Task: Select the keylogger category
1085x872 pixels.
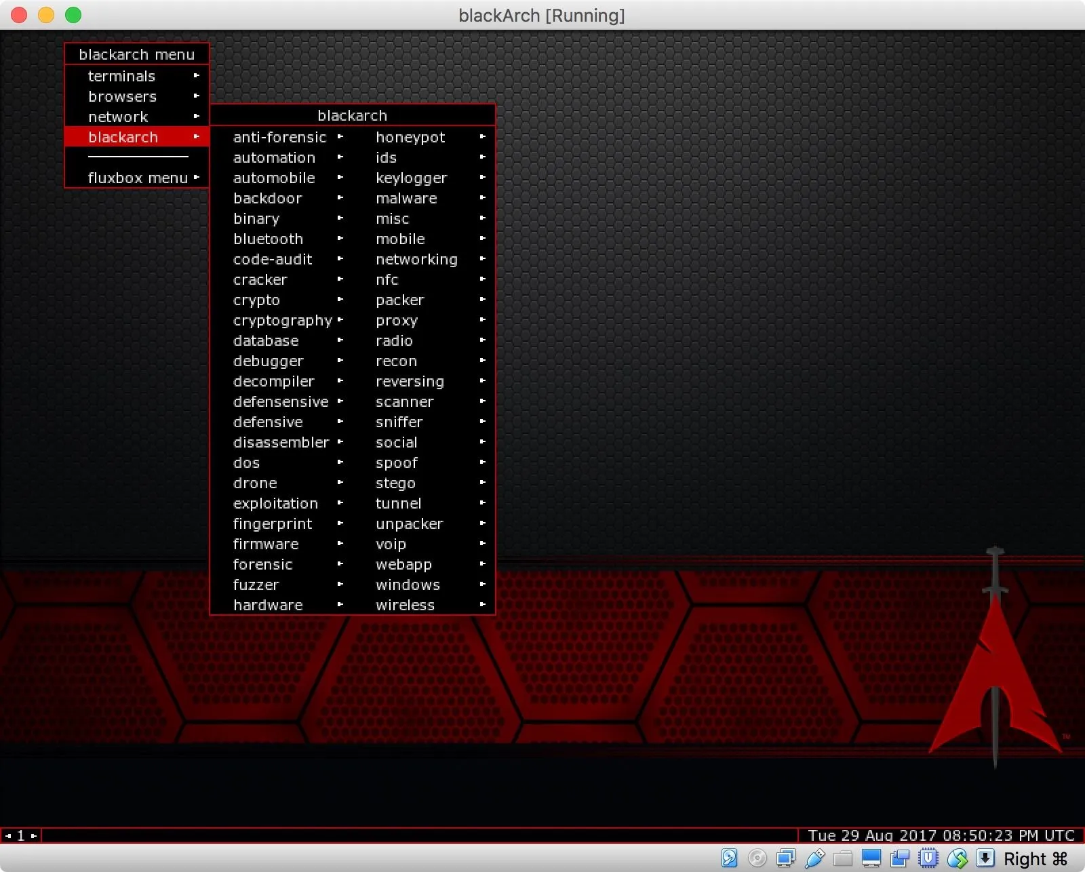Action: [x=424, y=178]
